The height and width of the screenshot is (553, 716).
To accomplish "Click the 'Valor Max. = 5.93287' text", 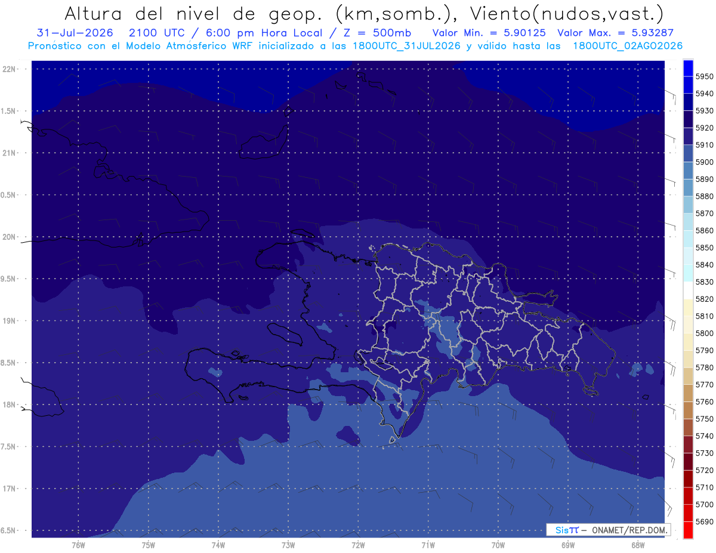I will 616,32.
